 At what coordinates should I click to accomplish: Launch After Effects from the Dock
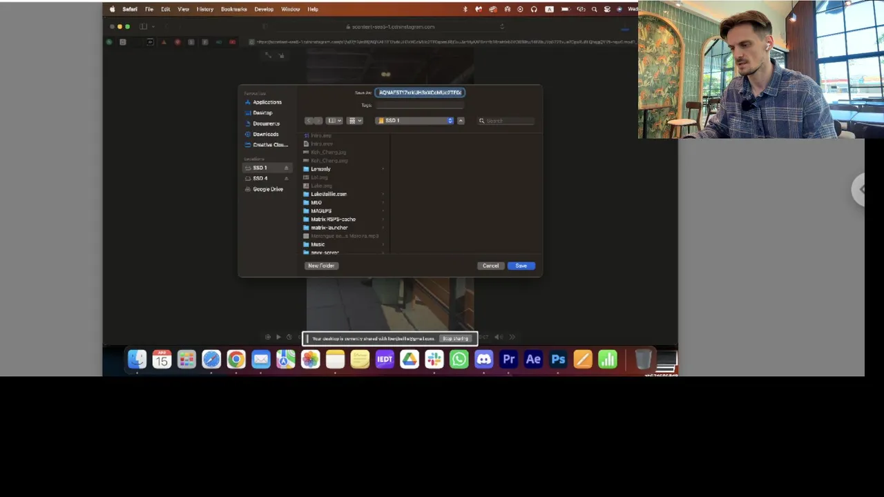533,359
